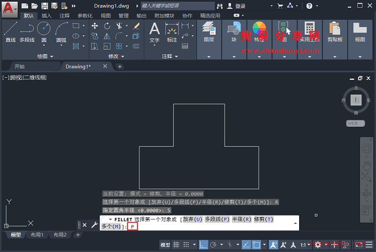376x252 pixels.
Task: Toggle annotation objects visibility
Action: (x=273, y=245)
